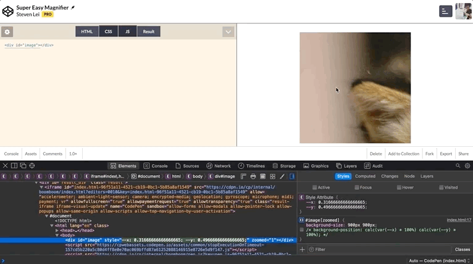The width and height of the screenshot is (473, 264).
Task: Toggle the JS editor button
Action: click(127, 31)
